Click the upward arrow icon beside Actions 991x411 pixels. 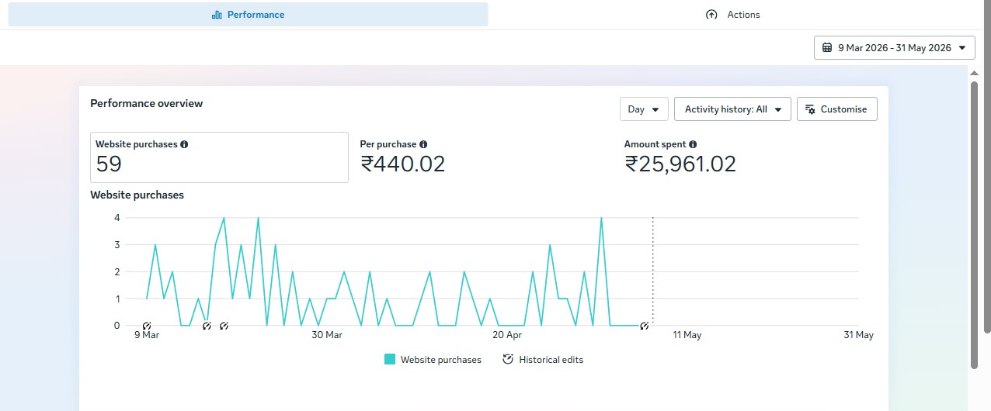pos(711,15)
